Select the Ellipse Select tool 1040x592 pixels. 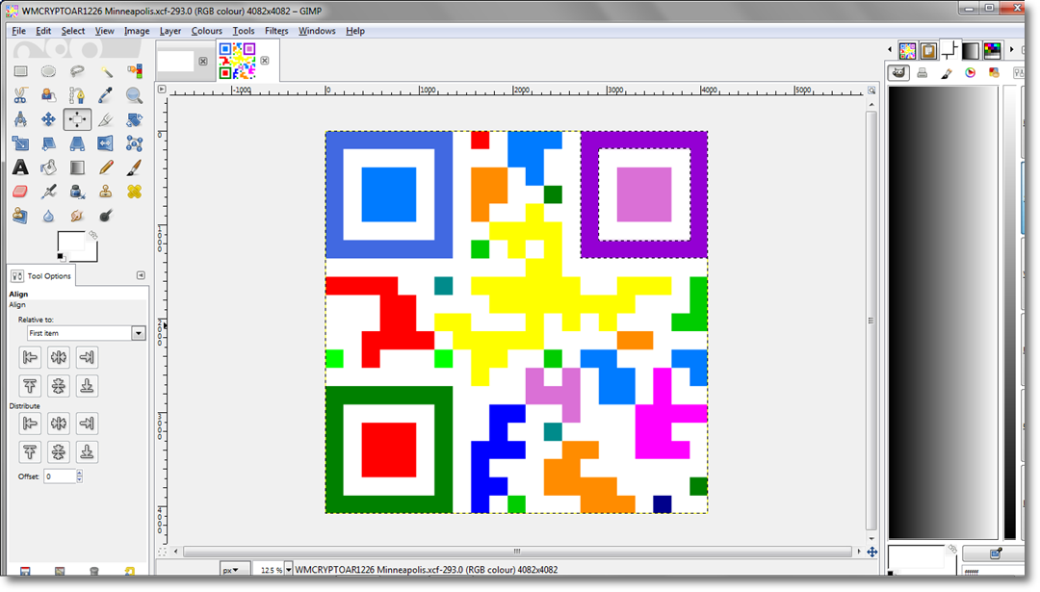pyautogui.click(x=48, y=71)
